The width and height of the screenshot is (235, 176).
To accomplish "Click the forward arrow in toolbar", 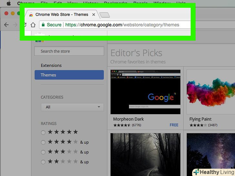I will [x=15, y=25].
